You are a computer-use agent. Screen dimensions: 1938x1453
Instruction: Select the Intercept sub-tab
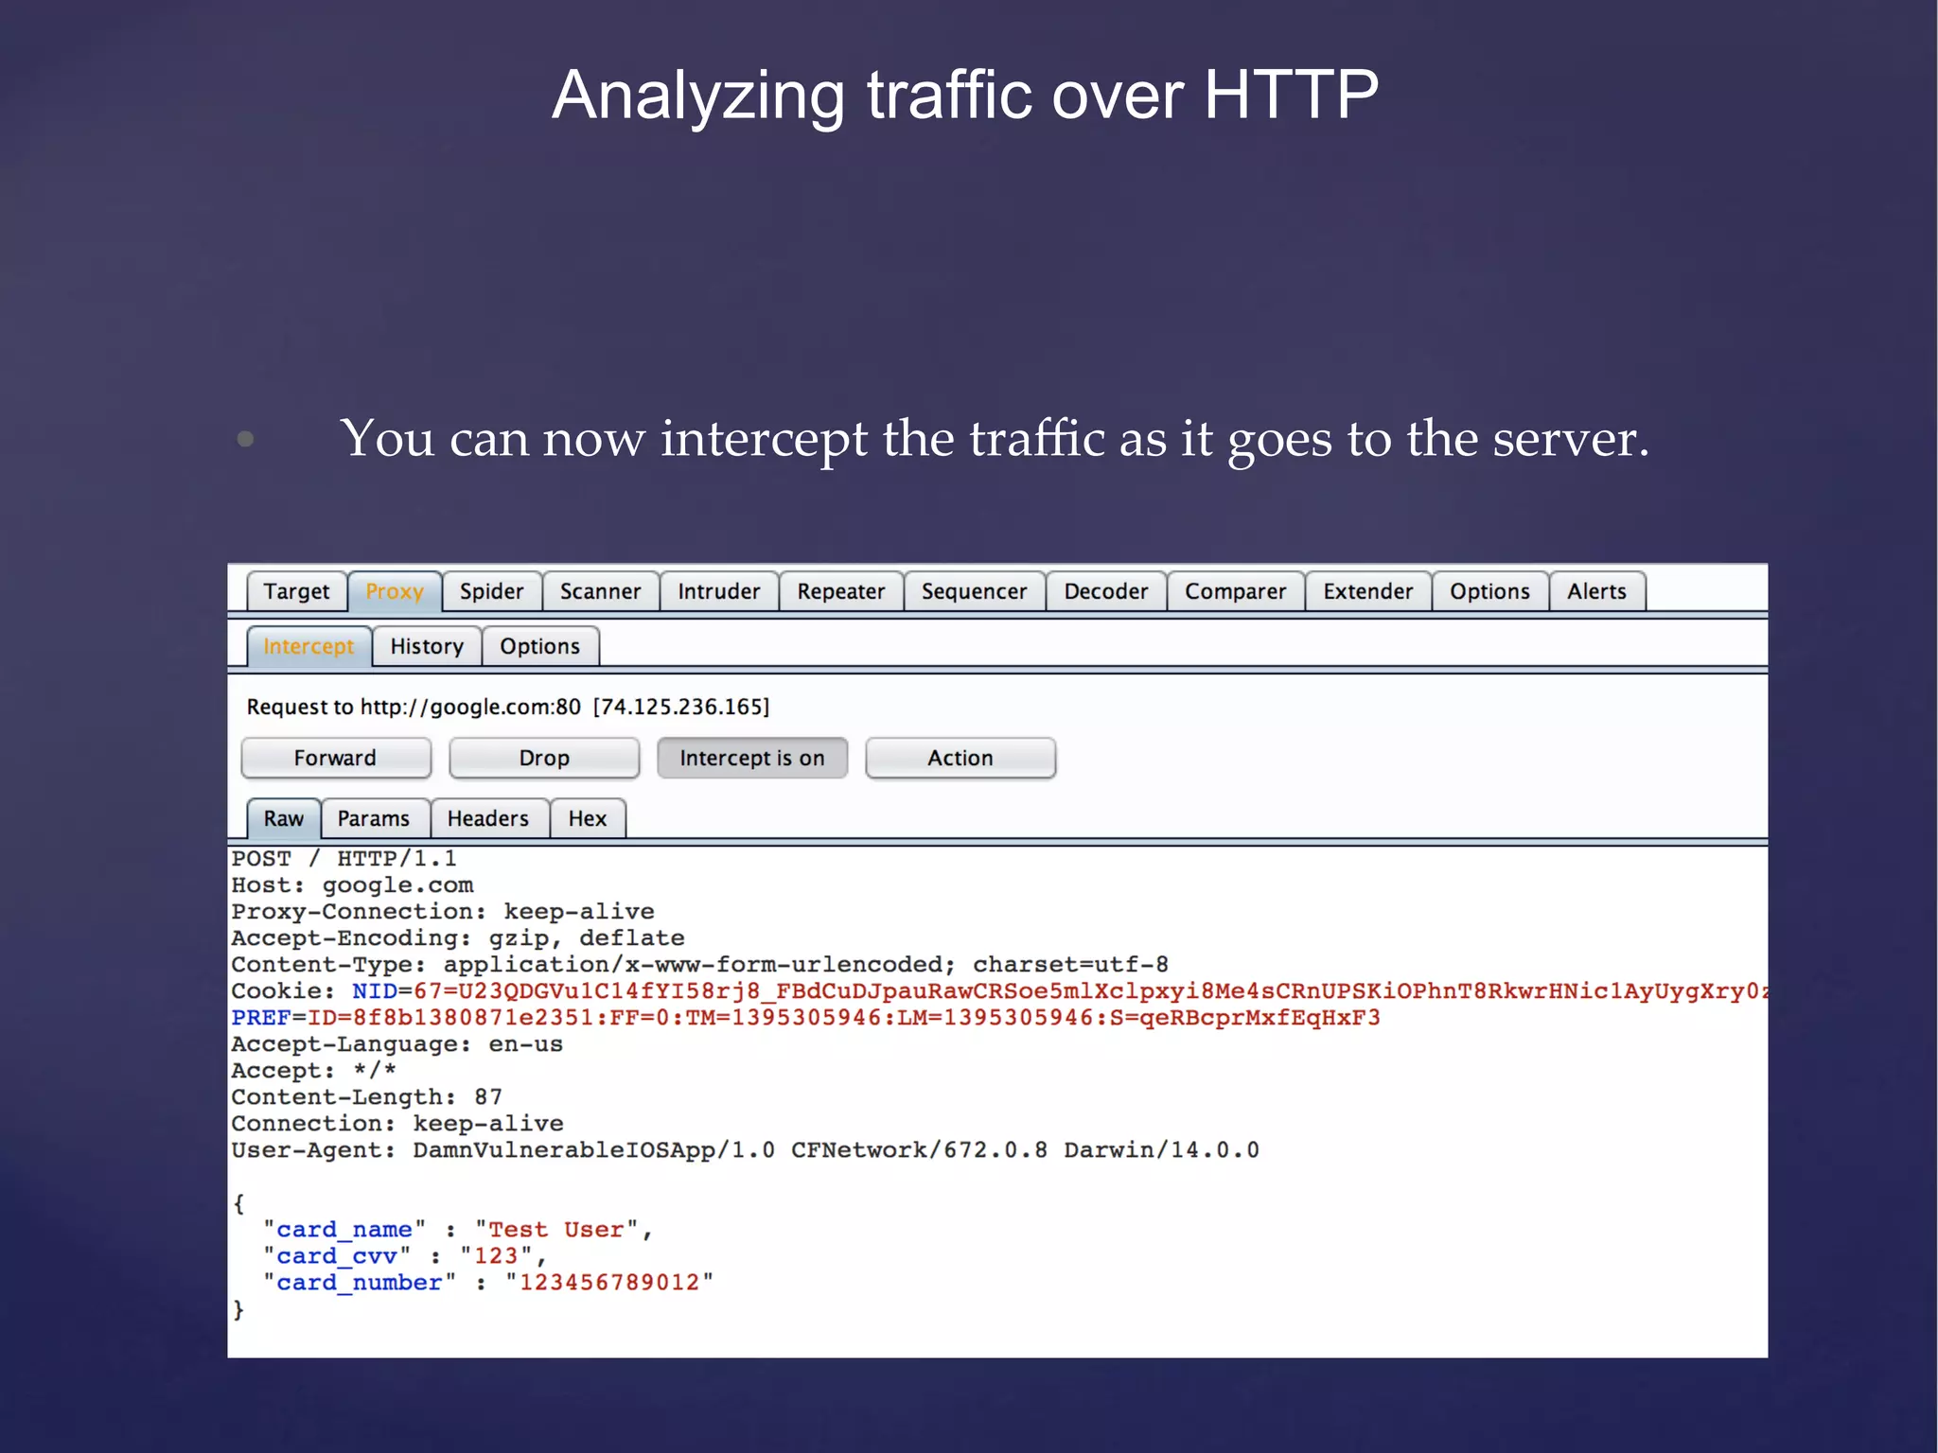point(308,646)
